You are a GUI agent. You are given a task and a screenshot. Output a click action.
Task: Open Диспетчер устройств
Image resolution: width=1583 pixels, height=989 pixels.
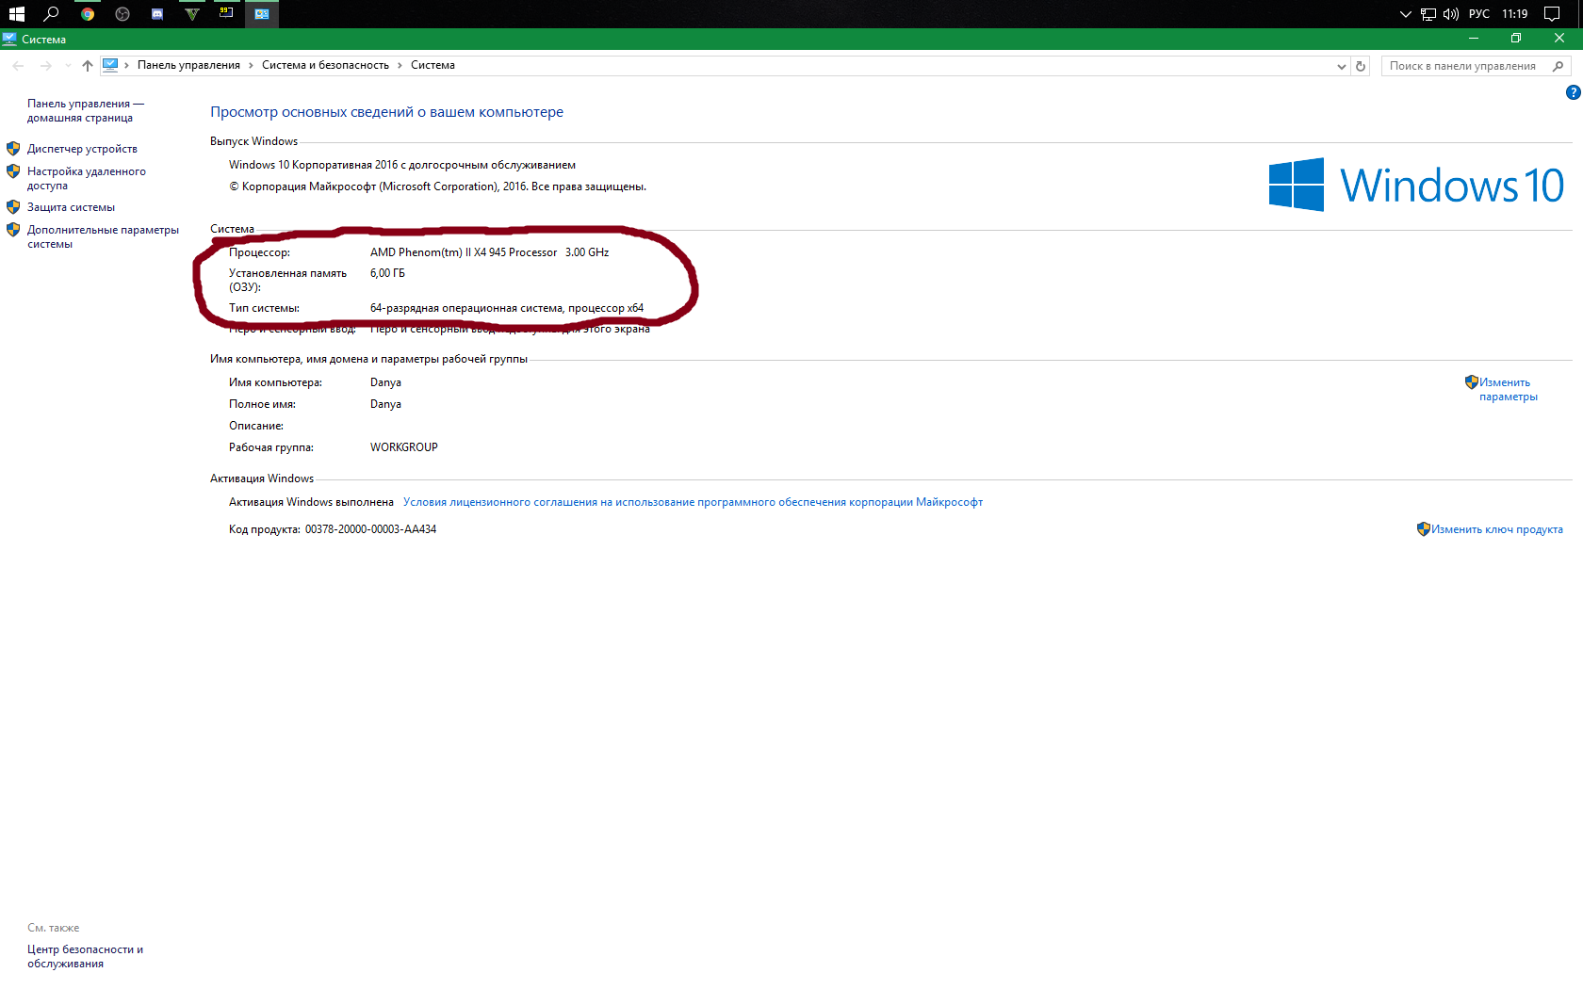click(x=82, y=149)
